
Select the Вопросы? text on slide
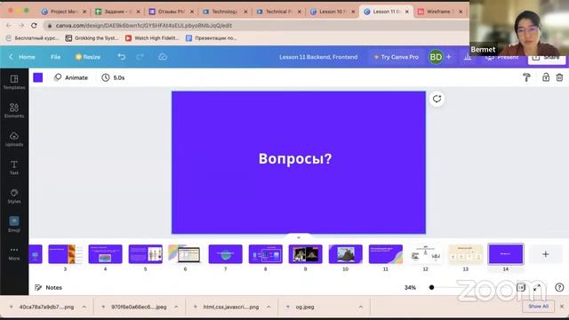point(295,158)
